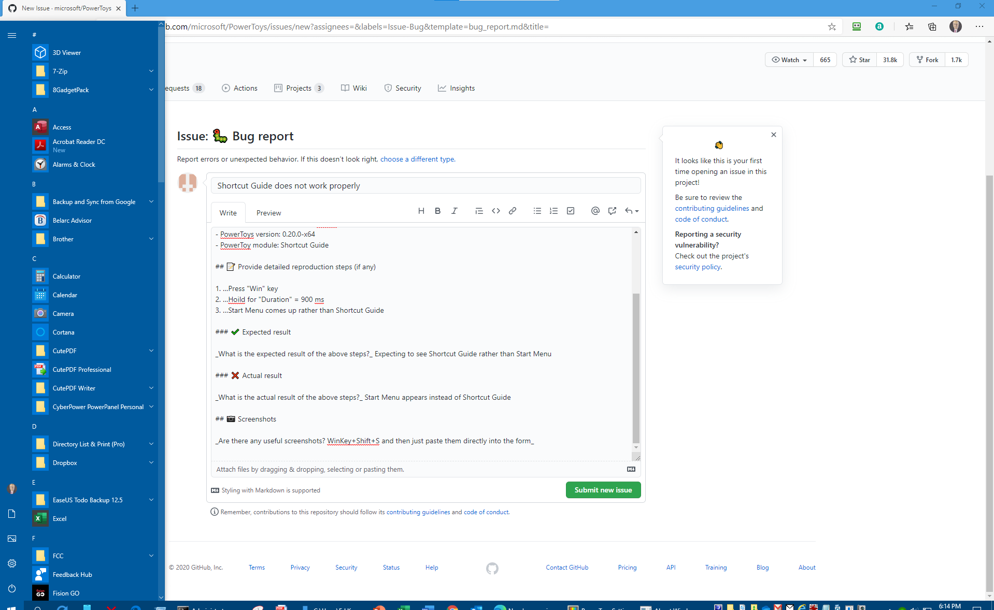Screen dimensions: 994x610
Task: Switch to the Preview tab
Action: pyautogui.click(x=268, y=213)
